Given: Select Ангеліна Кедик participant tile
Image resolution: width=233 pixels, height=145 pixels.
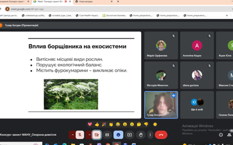Looking at the screenshot, I should pos(197,46).
